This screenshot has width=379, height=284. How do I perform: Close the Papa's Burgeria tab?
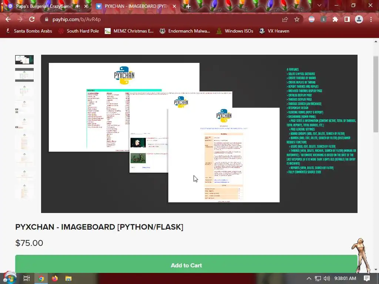point(86,6)
